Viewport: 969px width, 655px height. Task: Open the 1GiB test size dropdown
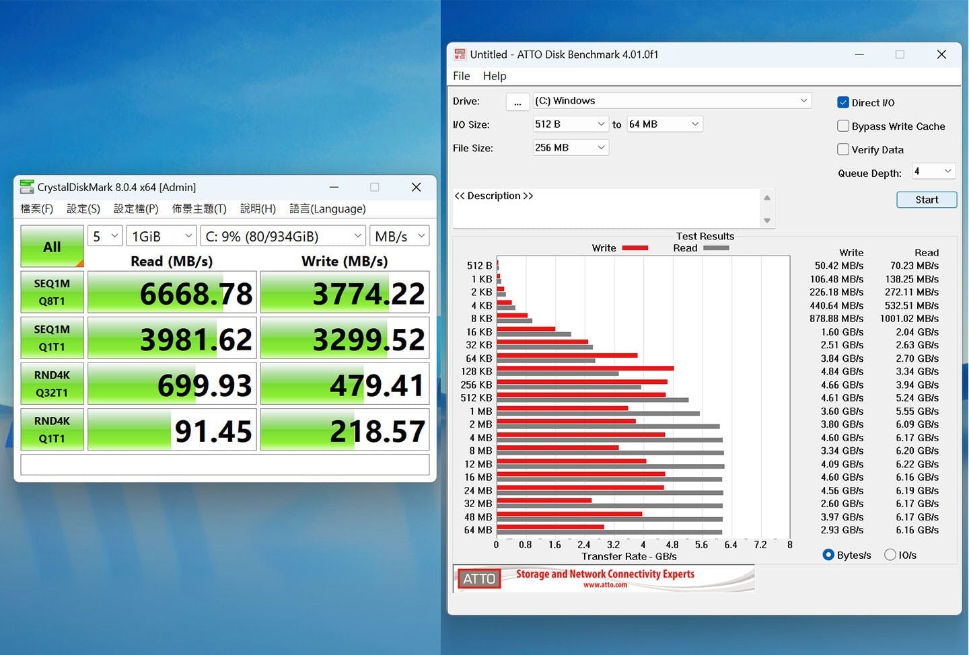(x=161, y=236)
